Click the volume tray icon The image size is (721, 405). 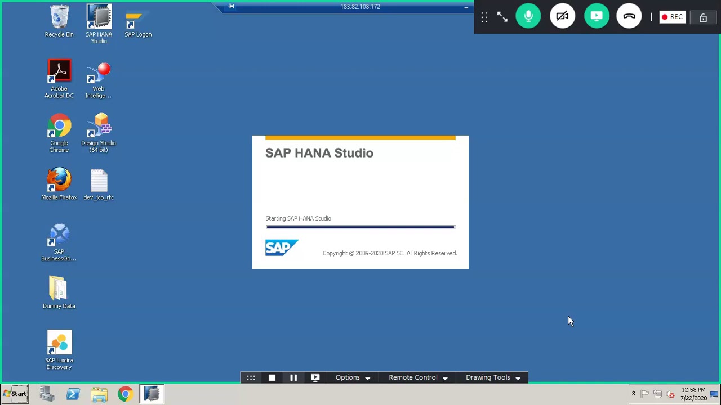pos(670,394)
